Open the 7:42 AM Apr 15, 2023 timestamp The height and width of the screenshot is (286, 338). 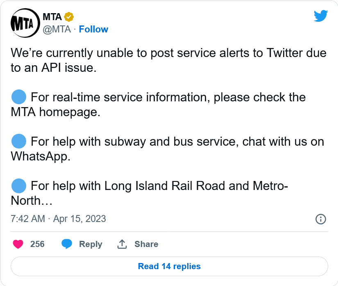(58, 219)
